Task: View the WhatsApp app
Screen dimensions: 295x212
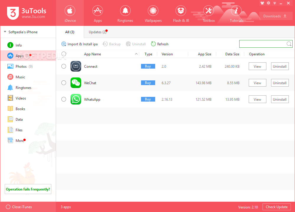Action: (257, 99)
